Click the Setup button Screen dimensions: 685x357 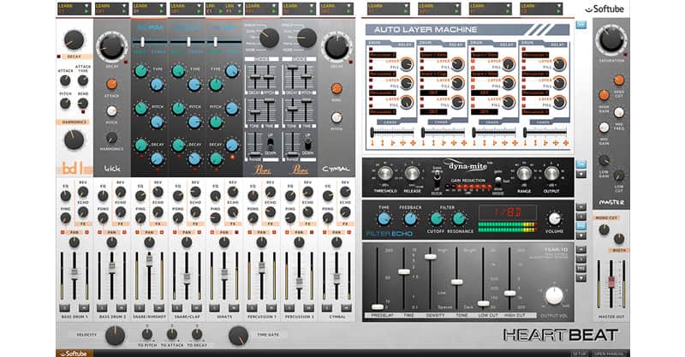coord(579,353)
